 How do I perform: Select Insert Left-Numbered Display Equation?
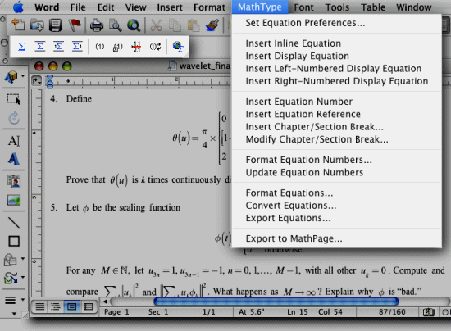[x=337, y=68]
